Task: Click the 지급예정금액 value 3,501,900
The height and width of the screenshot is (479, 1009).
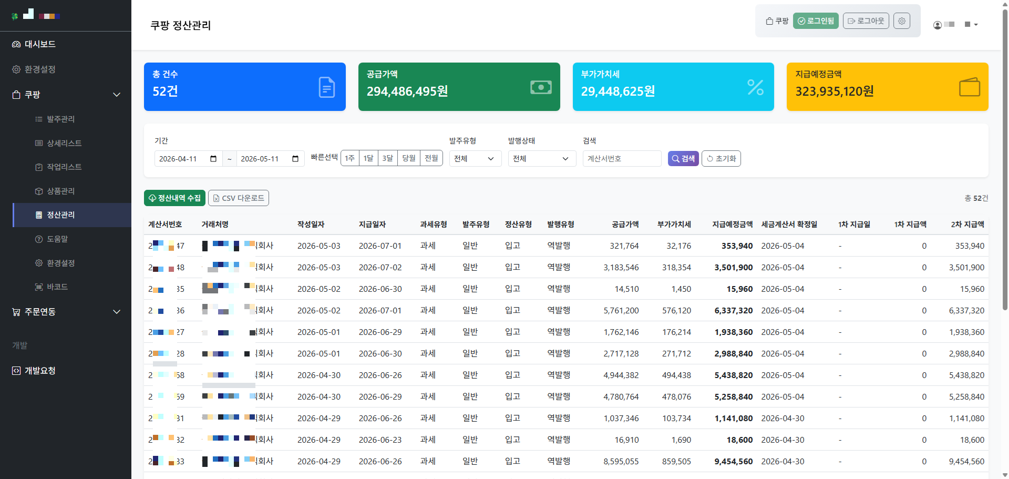Action: pyautogui.click(x=734, y=268)
